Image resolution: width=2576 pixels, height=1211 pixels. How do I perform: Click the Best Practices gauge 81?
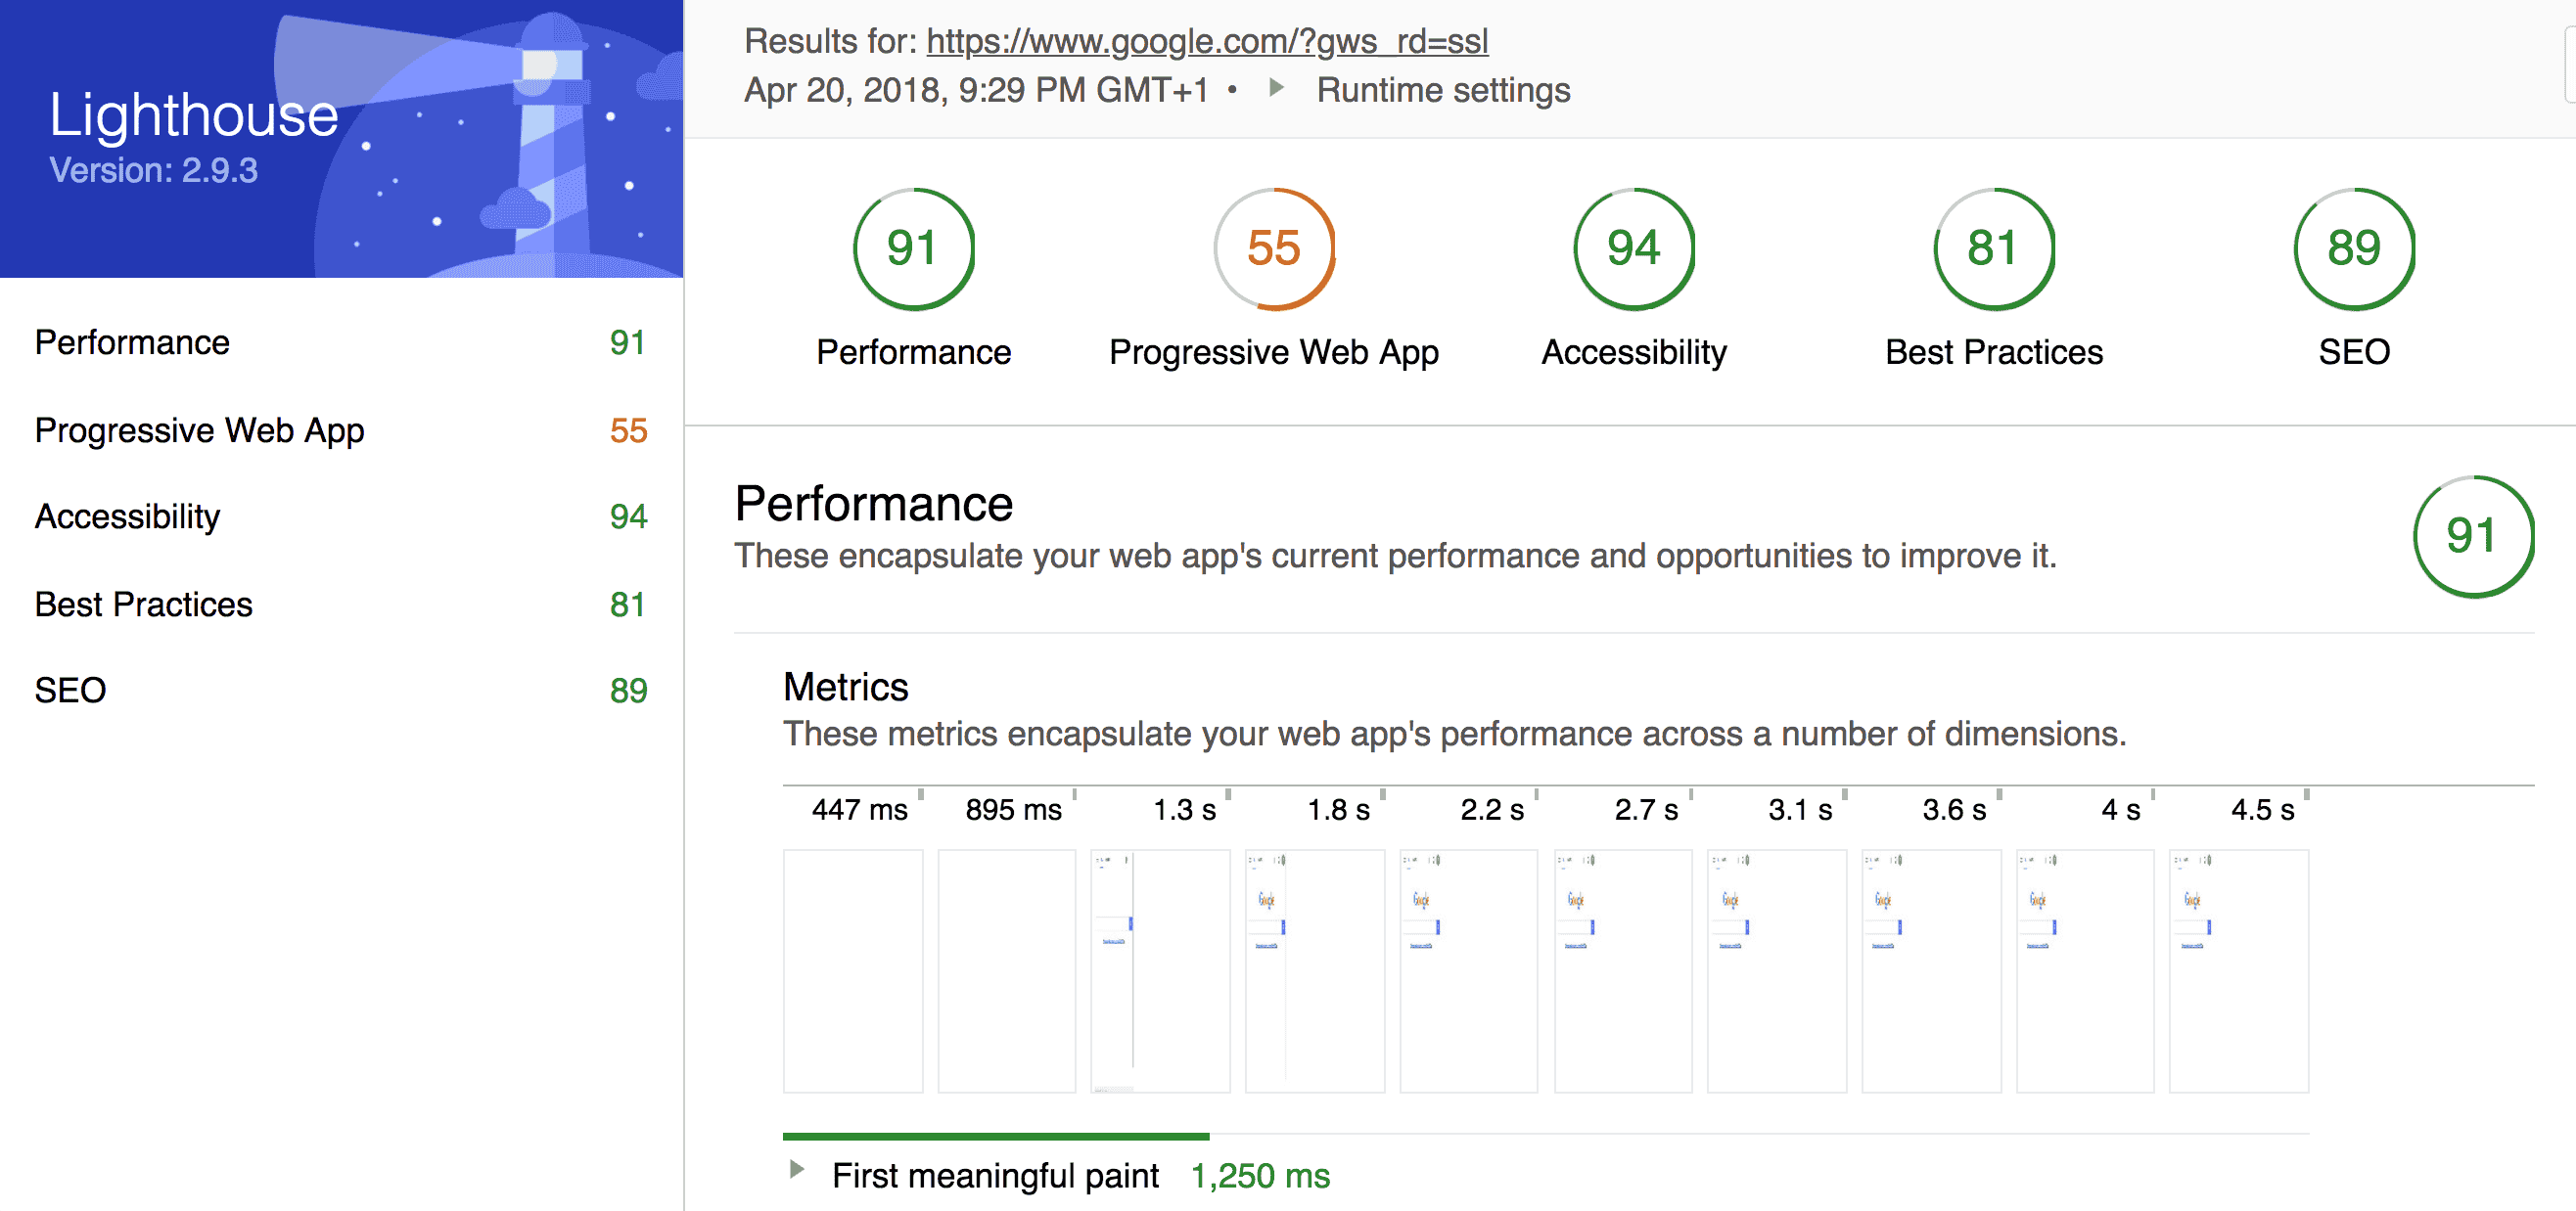tap(1994, 248)
